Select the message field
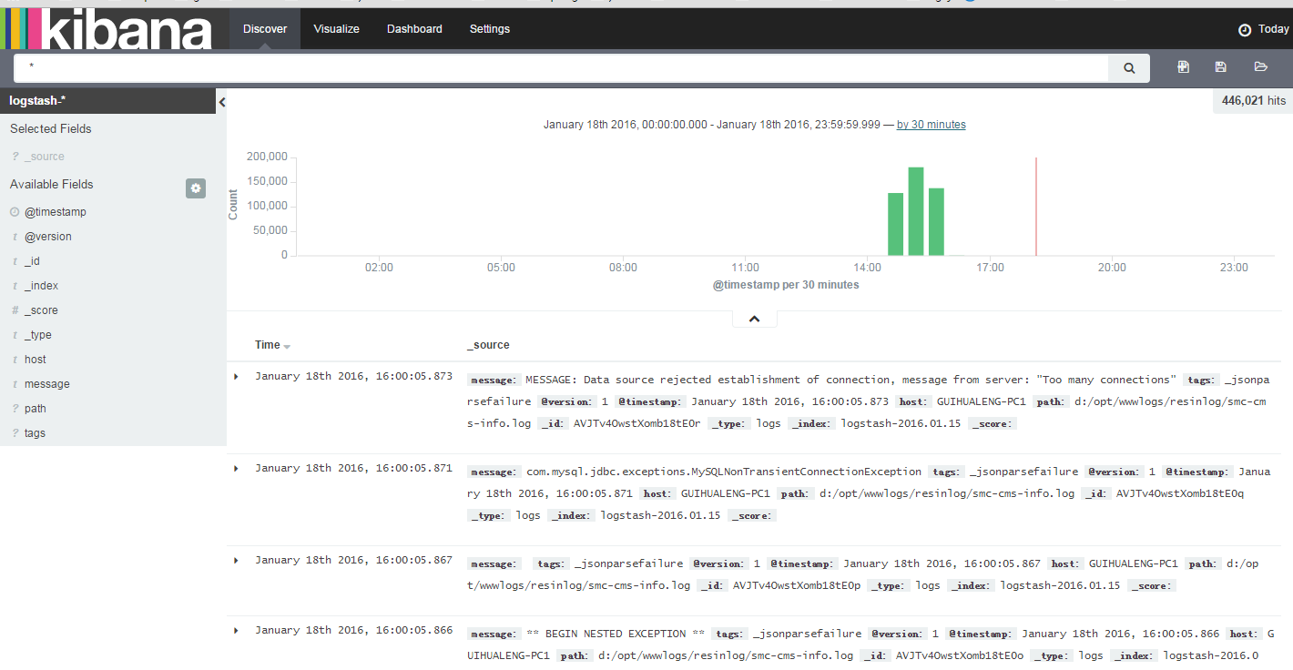Viewport: 1293px width, 670px height. click(x=47, y=384)
